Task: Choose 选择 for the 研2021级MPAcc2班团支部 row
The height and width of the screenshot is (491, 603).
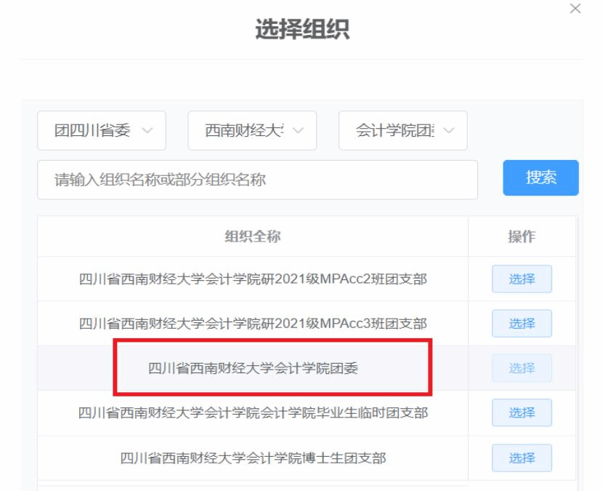Action: 522,279
